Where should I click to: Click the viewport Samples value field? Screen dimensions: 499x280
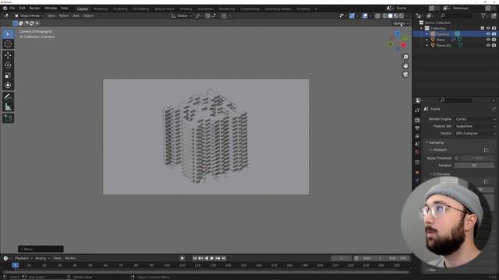(x=474, y=166)
